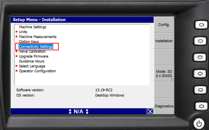209x130 pixels.
Task: Select Valve Calibration entry
Action: tap(32, 51)
